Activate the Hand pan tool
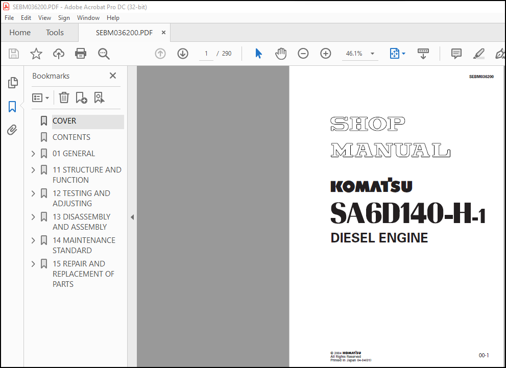 click(x=281, y=54)
